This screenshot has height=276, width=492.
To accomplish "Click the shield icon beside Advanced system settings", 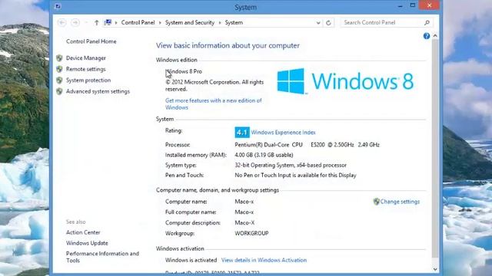I will tap(59, 91).
